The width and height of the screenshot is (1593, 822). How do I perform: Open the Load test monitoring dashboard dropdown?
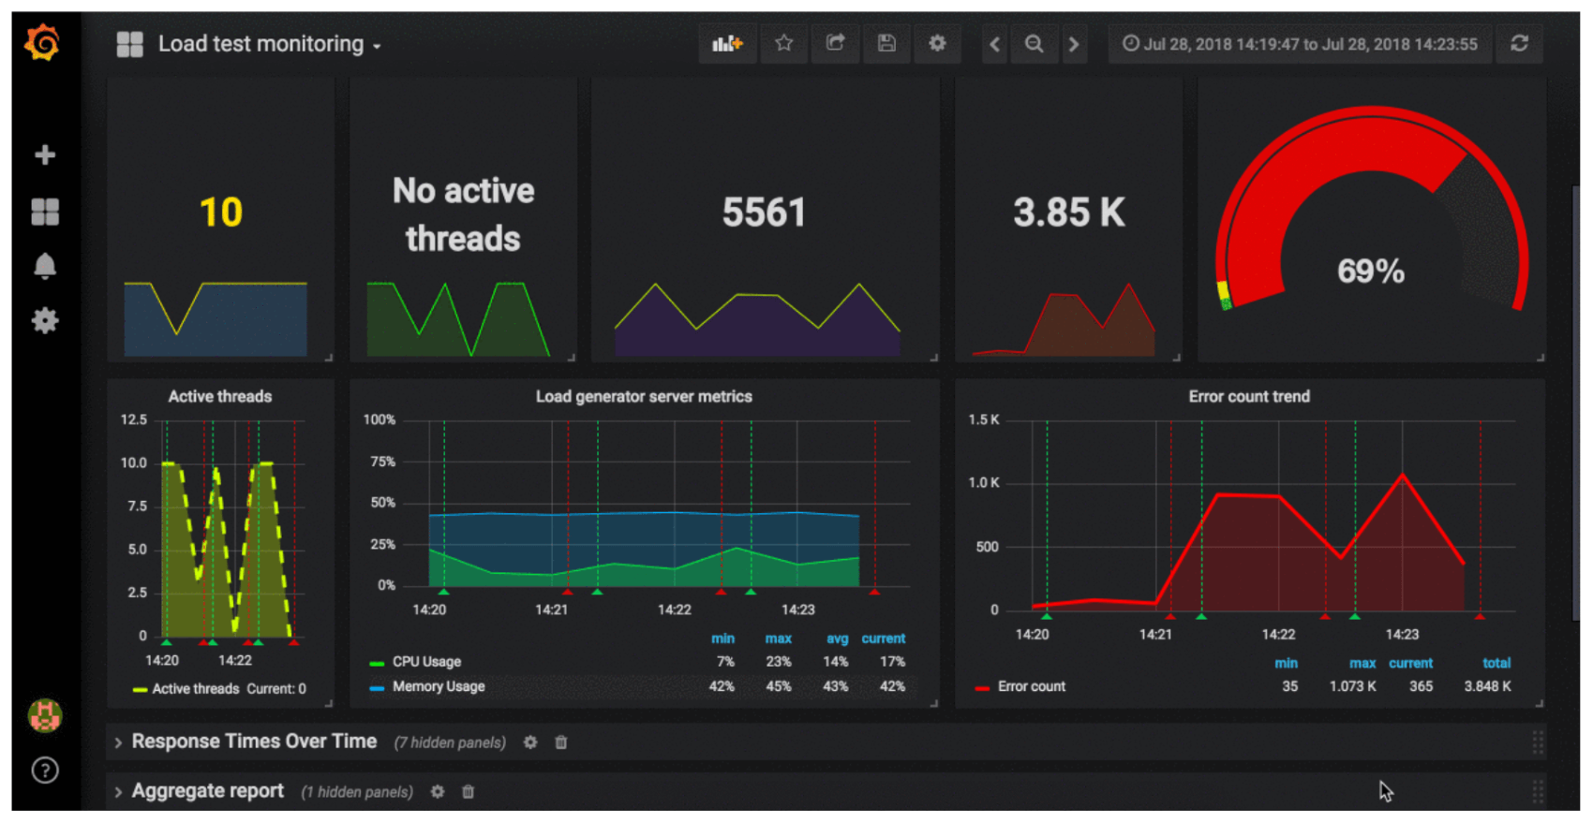269,44
